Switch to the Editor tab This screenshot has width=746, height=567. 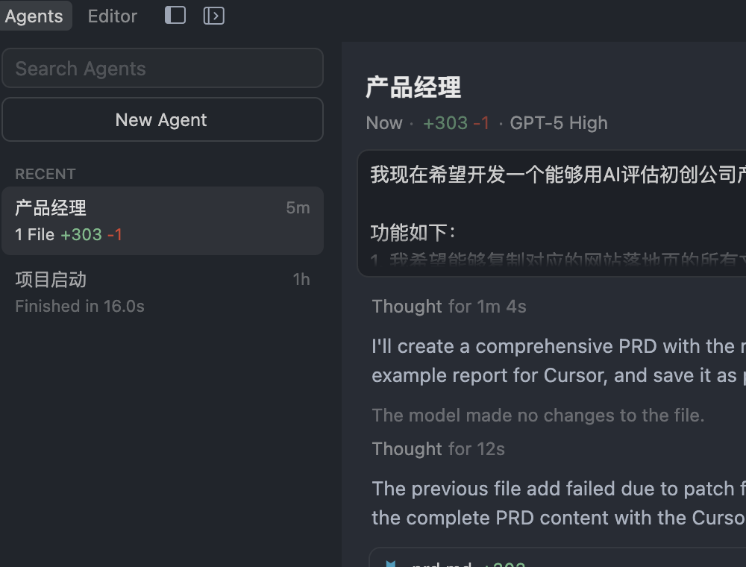click(113, 16)
